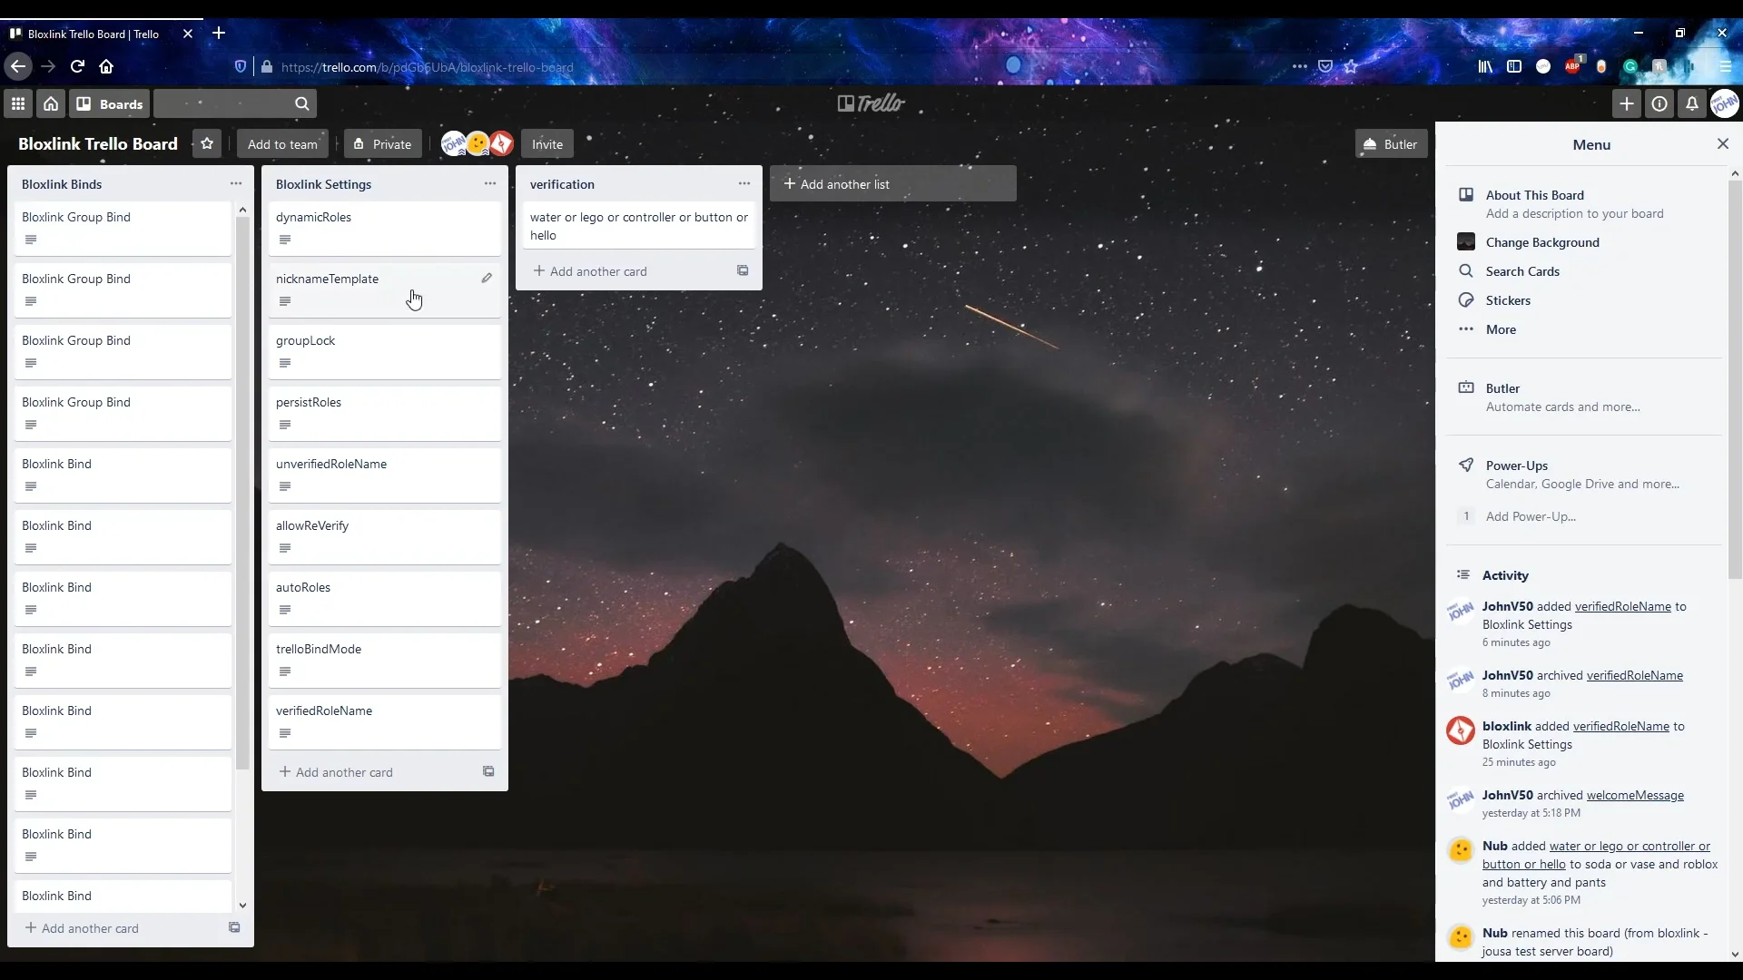The width and height of the screenshot is (1743, 980).
Task: Click the Invite button
Action: [547, 144]
